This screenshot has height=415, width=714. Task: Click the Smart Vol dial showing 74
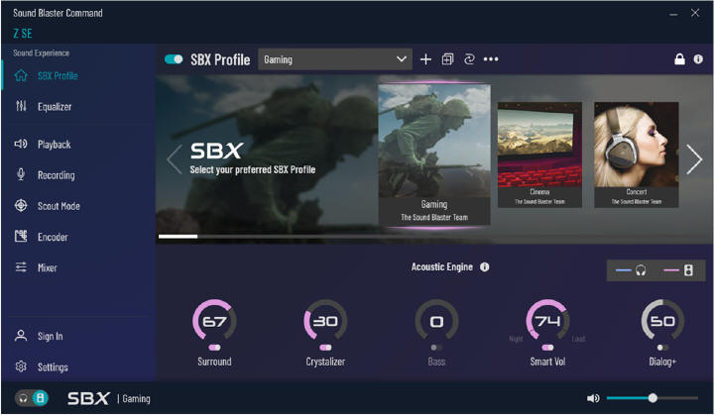coord(547,320)
